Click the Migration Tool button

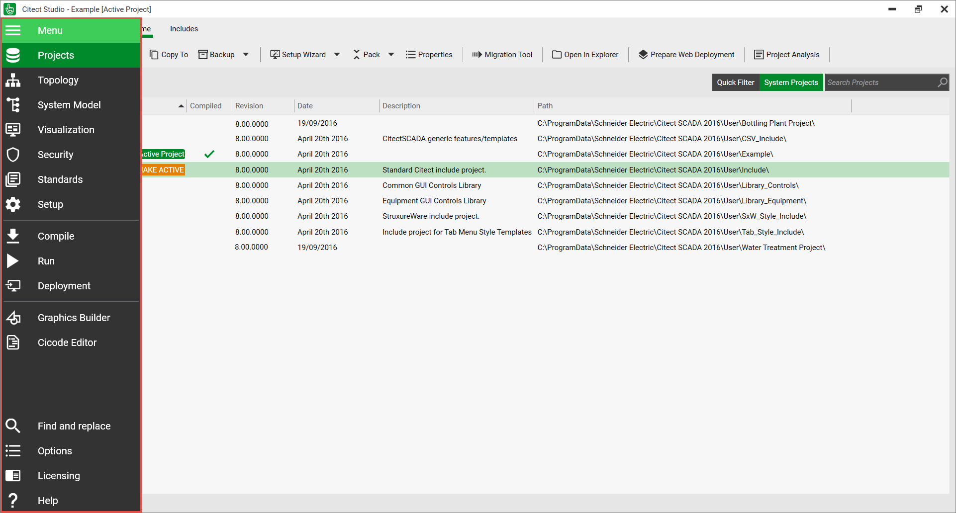coord(502,55)
